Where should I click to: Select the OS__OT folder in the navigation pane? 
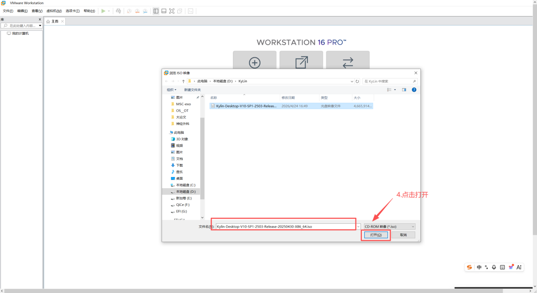(182, 110)
